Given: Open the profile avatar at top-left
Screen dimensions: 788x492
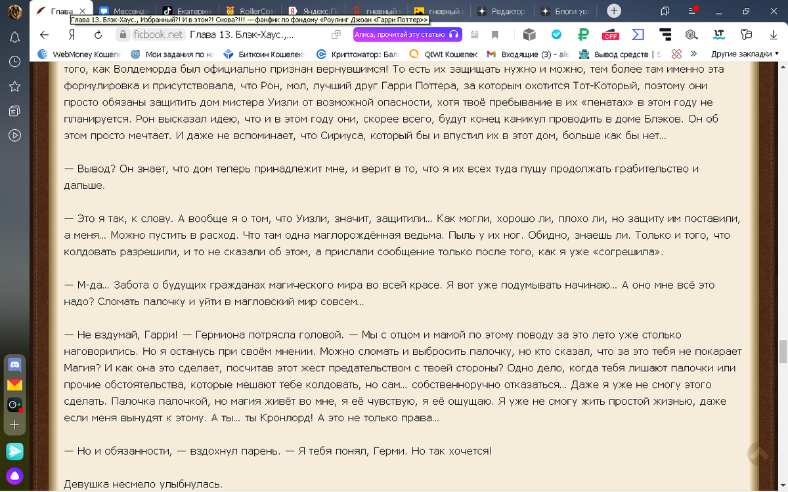Looking at the screenshot, I should click(x=14, y=11).
